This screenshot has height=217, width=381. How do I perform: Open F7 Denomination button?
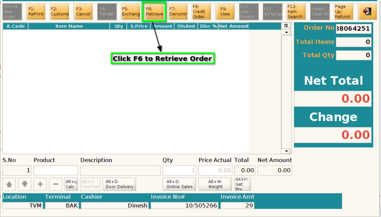tap(178, 12)
